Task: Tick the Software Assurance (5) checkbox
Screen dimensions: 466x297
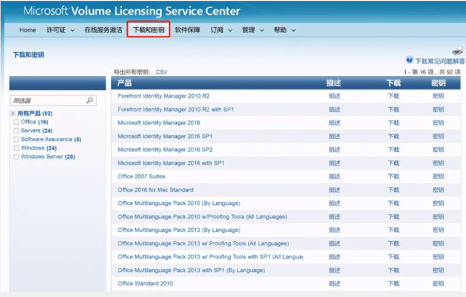Action: click(16, 140)
